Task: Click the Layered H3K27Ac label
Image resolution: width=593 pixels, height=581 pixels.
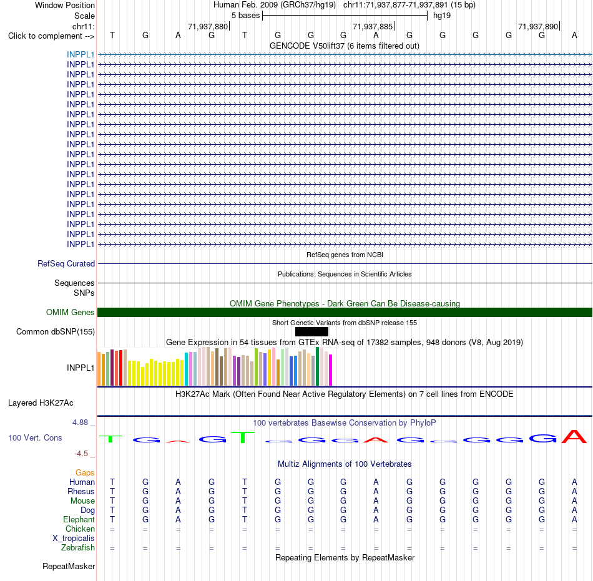Action: point(41,403)
